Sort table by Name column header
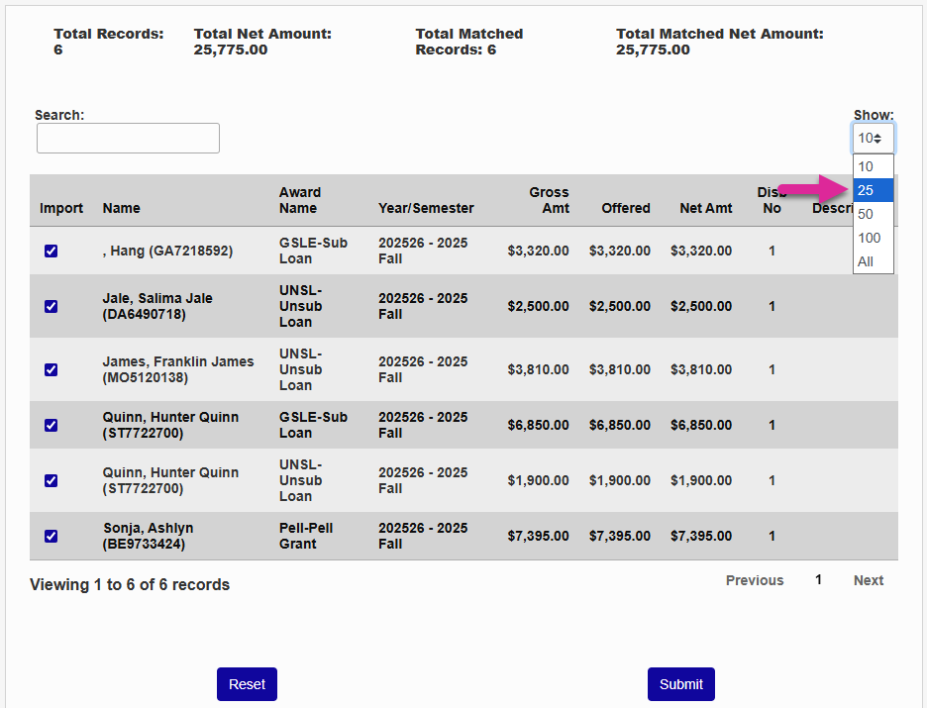 click(122, 208)
